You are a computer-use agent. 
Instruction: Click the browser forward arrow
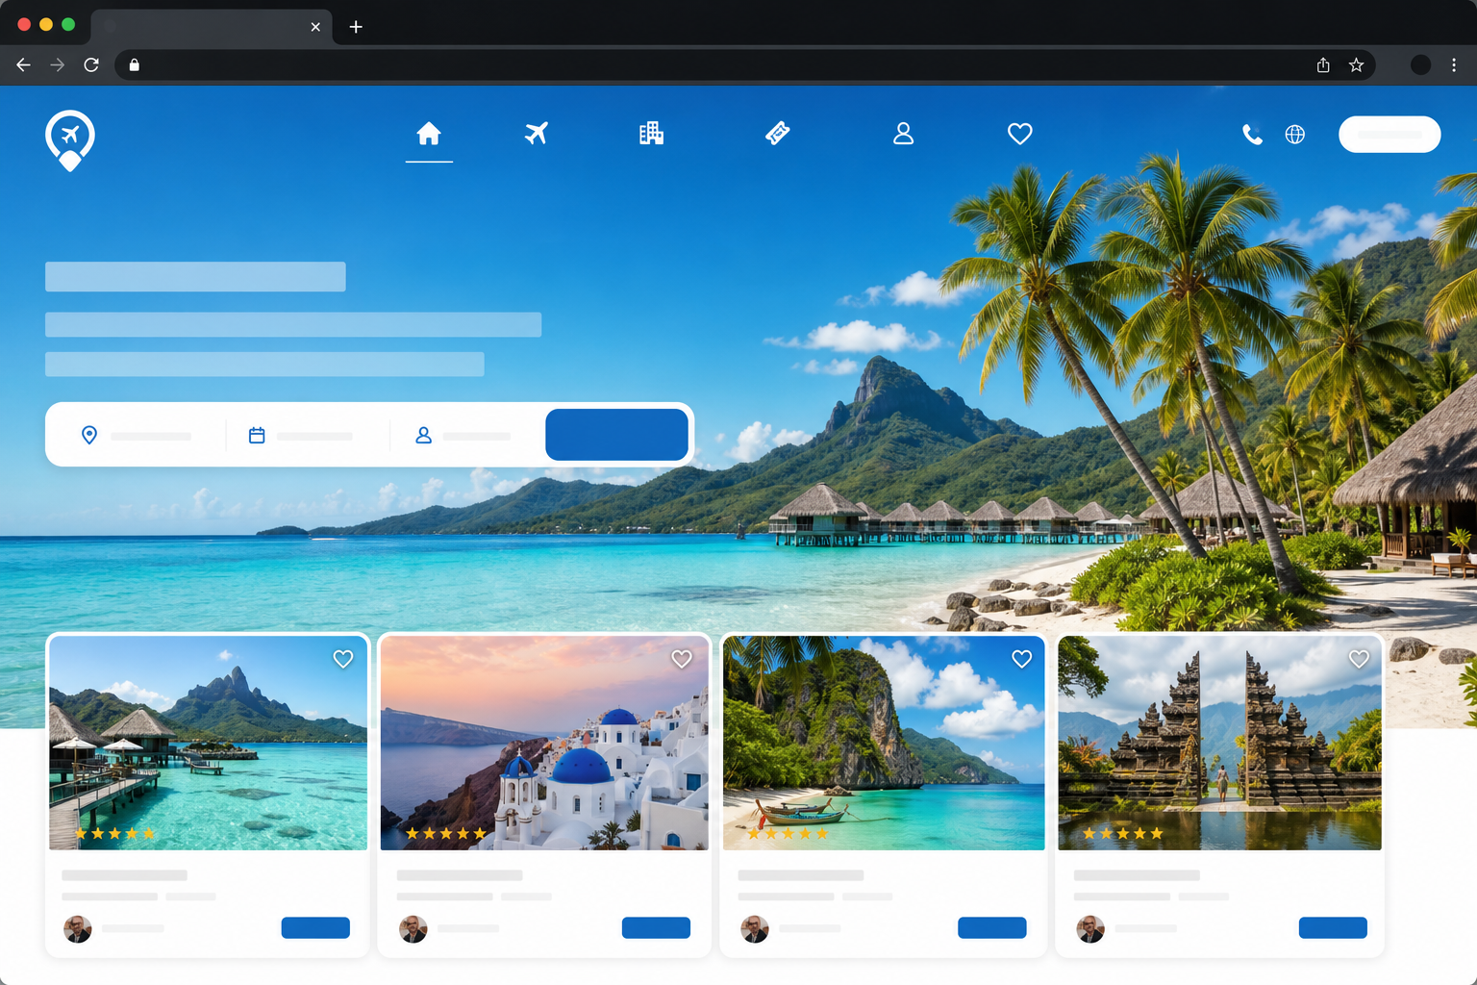pos(58,64)
